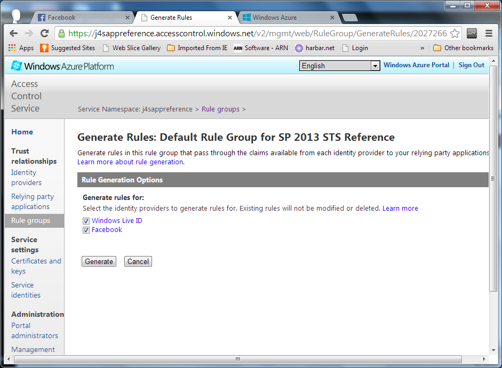Click the green SSL padlock icon
Screen dimensions: 502x368
[x=61, y=33]
